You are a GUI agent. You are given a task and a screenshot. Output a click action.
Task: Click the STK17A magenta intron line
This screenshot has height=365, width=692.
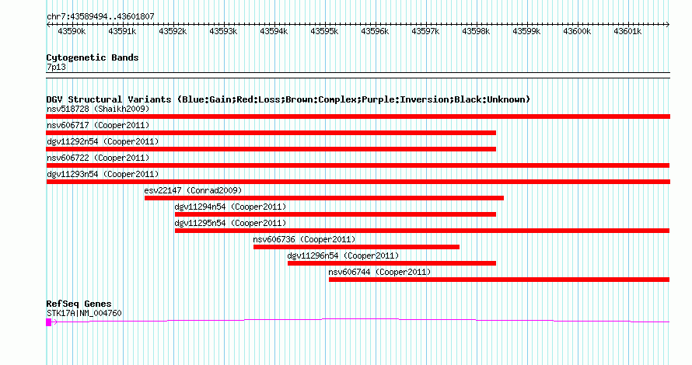coord(361,320)
